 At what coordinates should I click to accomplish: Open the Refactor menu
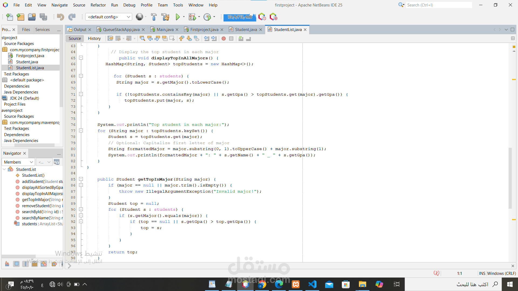(x=98, y=5)
